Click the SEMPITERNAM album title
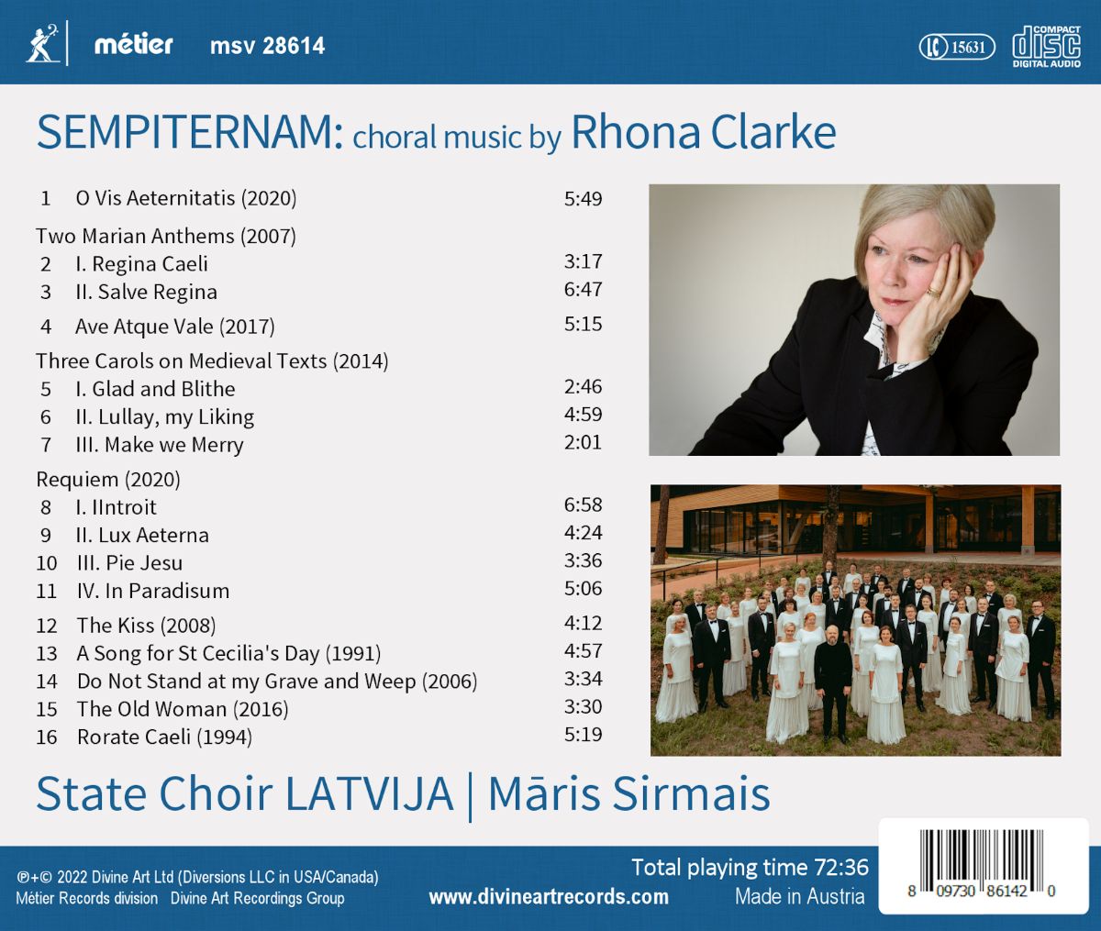Image resolution: width=1101 pixels, height=931 pixels. (x=190, y=133)
